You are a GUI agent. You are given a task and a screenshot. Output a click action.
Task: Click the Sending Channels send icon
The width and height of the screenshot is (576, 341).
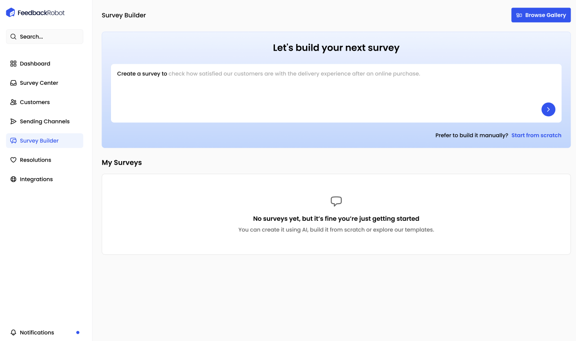click(13, 121)
